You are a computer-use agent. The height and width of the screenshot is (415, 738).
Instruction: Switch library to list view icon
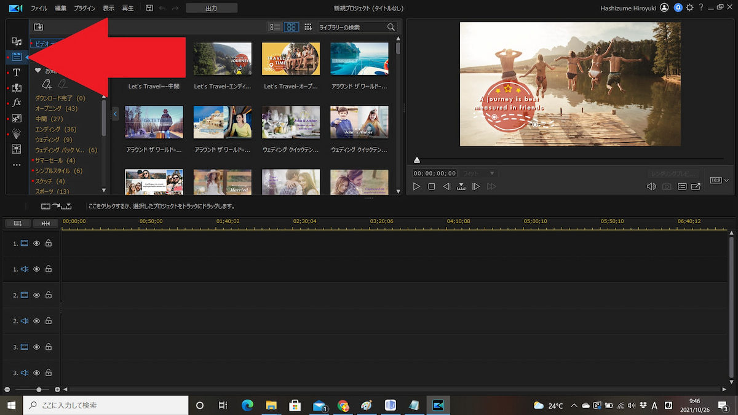275,27
